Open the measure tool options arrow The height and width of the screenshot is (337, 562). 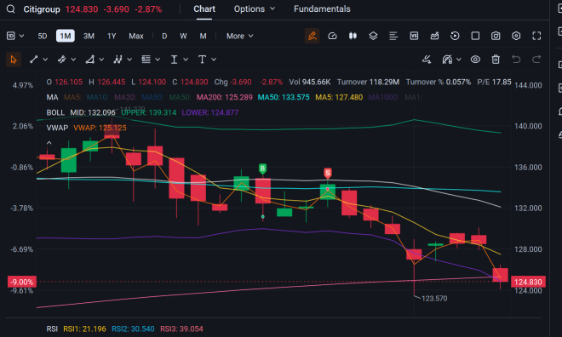click(186, 60)
